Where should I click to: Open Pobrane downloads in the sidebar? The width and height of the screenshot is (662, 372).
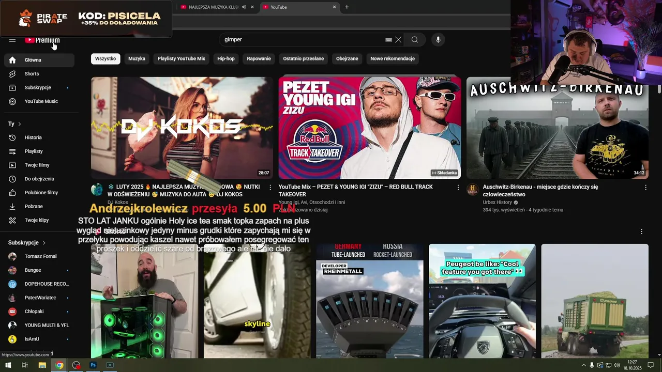[x=39, y=206]
